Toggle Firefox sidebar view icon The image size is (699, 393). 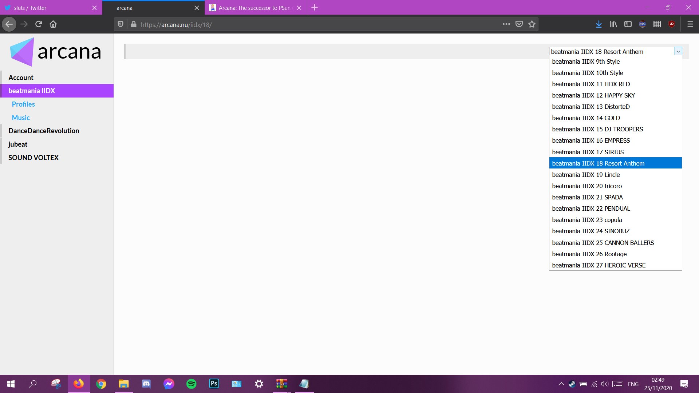point(628,24)
